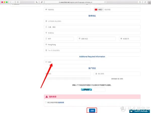
Task: Go back using Safari's back arrow
Action: pos(10,2)
